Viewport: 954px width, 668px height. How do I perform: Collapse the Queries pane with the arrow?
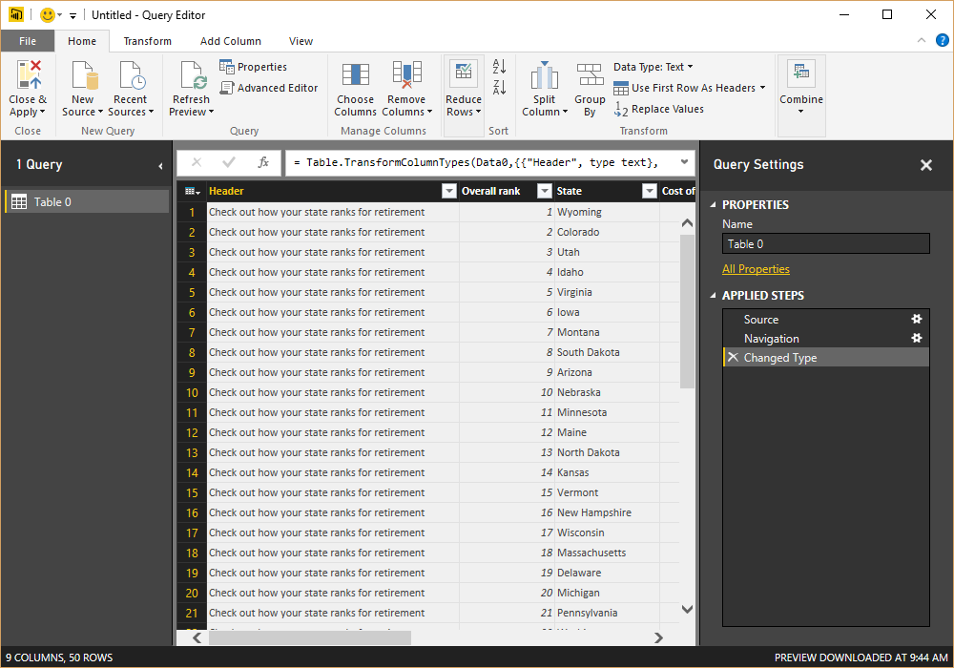pyautogui.click(x=160, y=166)
